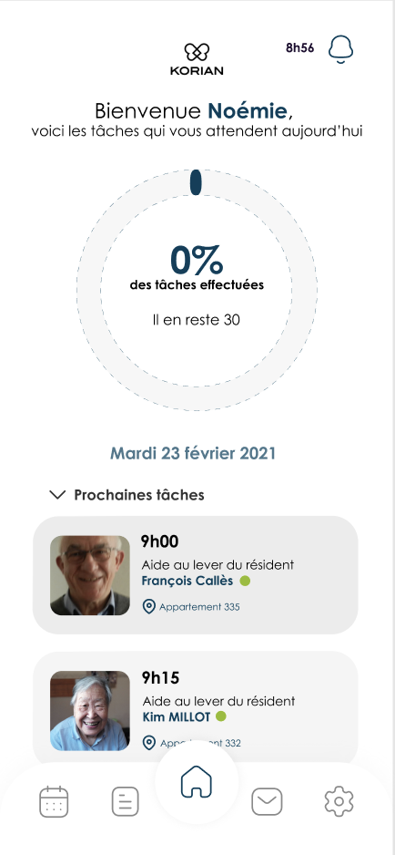Click the progress ring marker at the top

[x=197, y=181]
